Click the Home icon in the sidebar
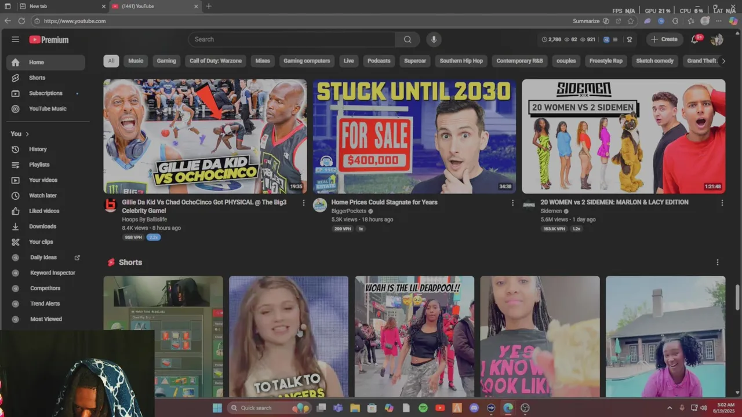This screenshot has width=742, height=417. click(16, 63)
